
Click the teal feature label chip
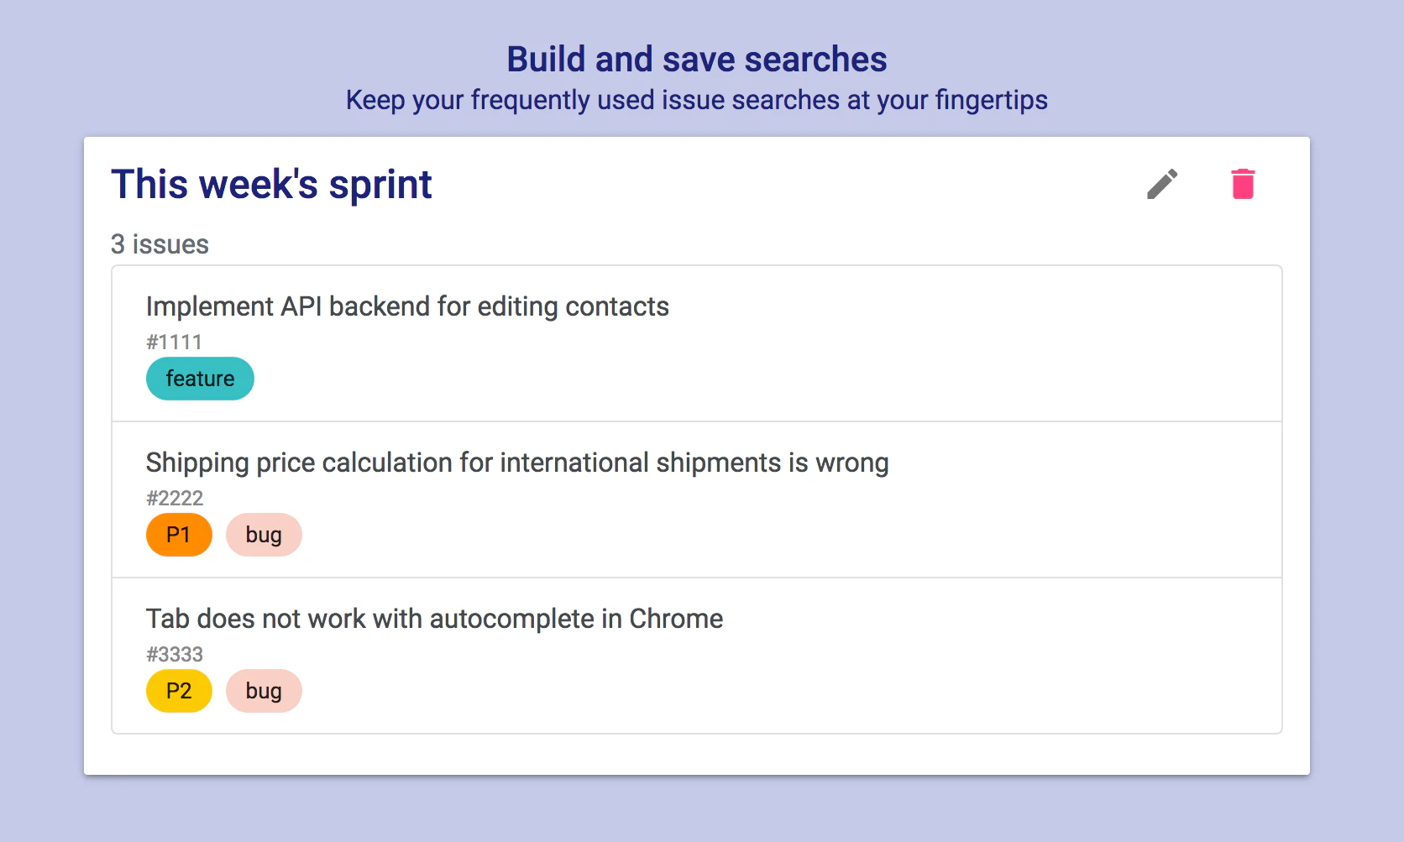point(200,379)
